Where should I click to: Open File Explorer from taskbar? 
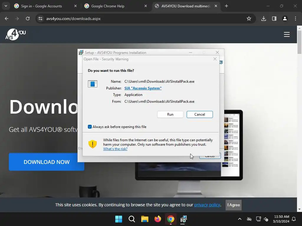click(x=145, y=219)
